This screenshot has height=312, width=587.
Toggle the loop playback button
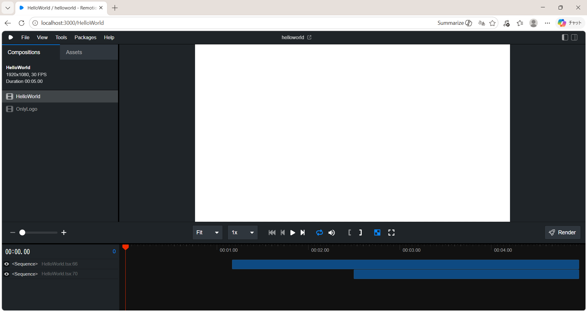tap(319, 233)
